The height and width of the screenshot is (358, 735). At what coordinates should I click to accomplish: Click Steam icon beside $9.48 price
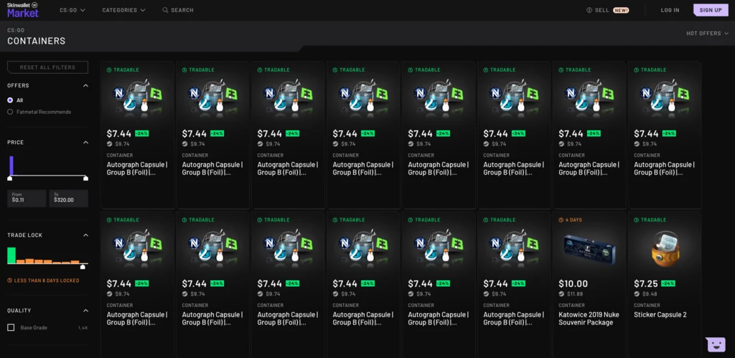point(637,294)
